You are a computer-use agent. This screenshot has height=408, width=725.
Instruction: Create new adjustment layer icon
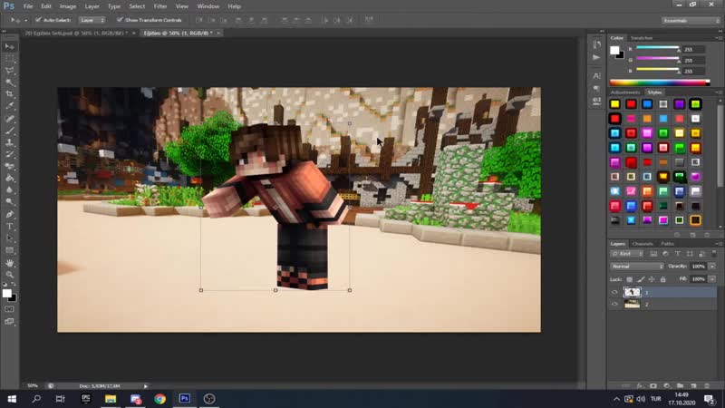click(667, 386)
